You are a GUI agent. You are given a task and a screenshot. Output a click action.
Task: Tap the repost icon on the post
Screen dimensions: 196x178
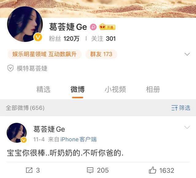pyautogui.click(x=29, y=170)
